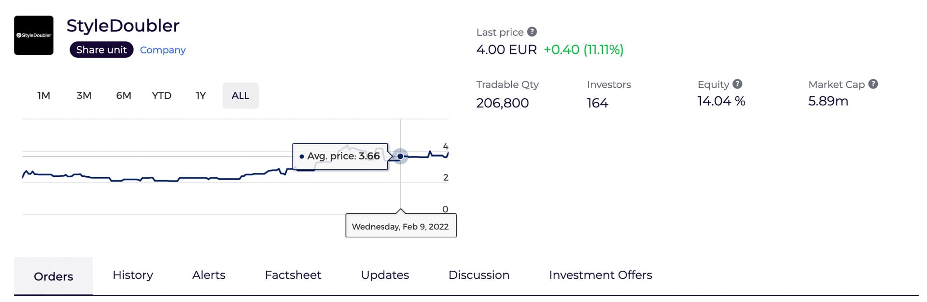
Task: Open the Last price help icon
Action: (532, 32)
